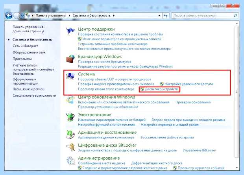Open Оформление и персонализация category
This screenshot has height=175, width=244.
tap(25, 81)
